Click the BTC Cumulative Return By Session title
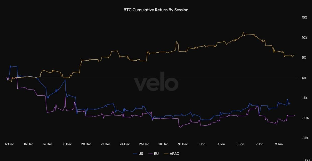 coord(156,10)
